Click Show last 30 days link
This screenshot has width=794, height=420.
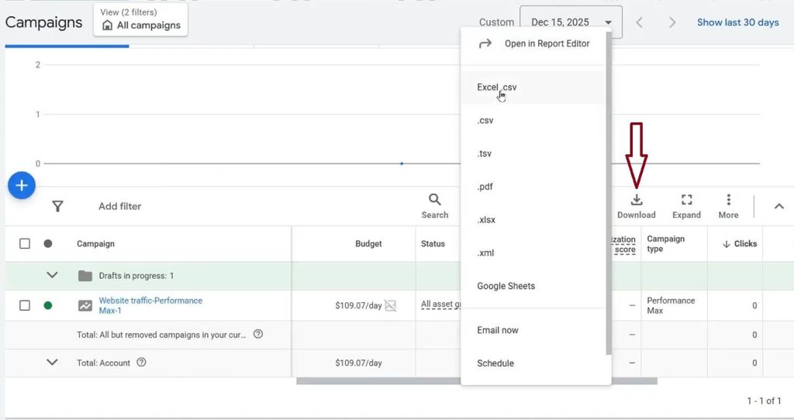click(x=738, y=22)
